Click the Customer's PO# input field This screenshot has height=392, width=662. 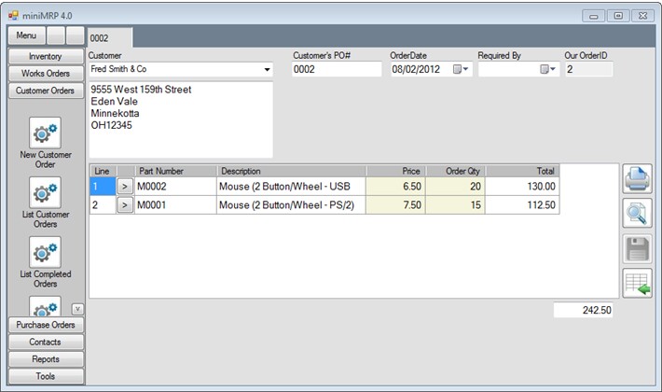[336, 70]
